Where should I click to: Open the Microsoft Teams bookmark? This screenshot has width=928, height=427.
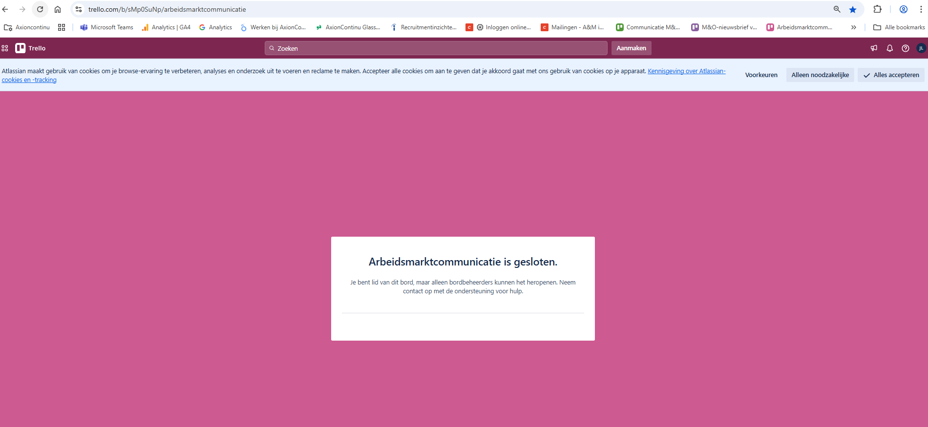106,27
